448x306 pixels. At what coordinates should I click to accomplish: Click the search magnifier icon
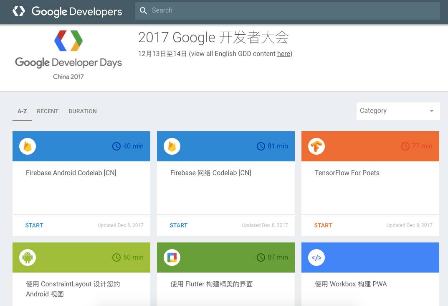click(143, 10)
